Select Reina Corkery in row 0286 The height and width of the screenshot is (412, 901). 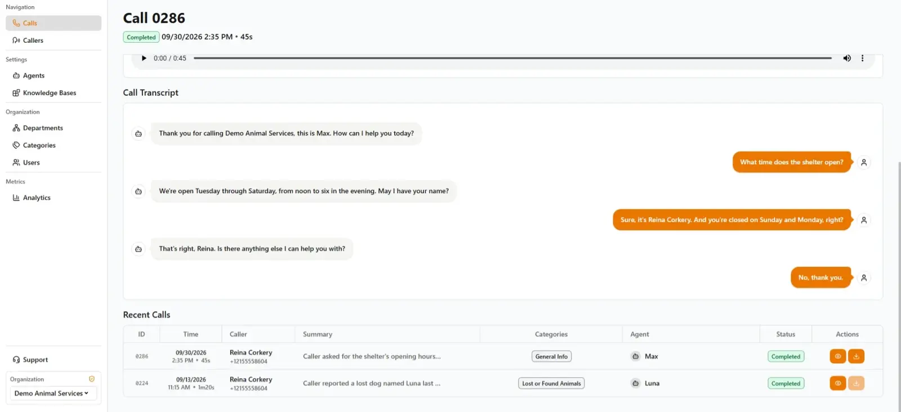pyautogui.click(x=251, y=352)
